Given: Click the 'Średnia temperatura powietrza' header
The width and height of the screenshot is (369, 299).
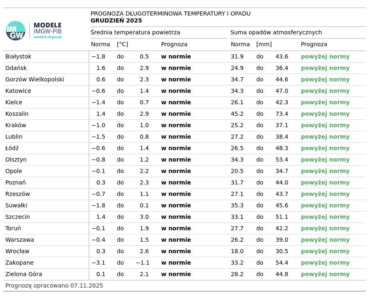Looking at the screenshot, I should tap(135, 32).
